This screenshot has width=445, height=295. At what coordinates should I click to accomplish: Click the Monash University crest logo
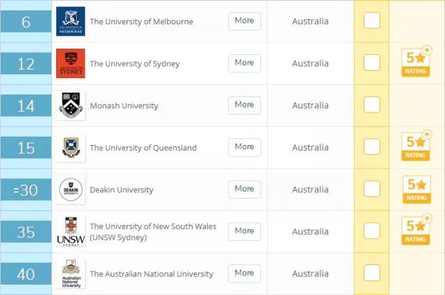pos(71,106)
